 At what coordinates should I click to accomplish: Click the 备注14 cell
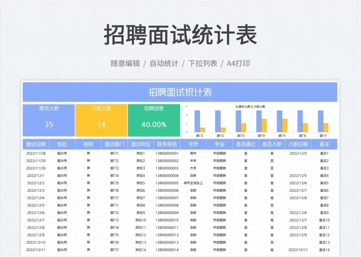324,249
